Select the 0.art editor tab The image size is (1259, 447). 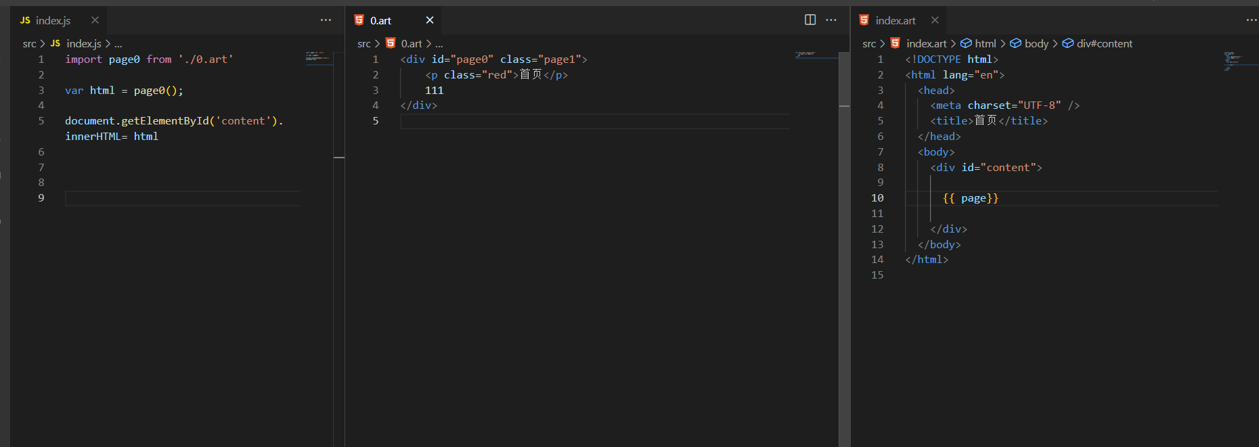point(380,21)
